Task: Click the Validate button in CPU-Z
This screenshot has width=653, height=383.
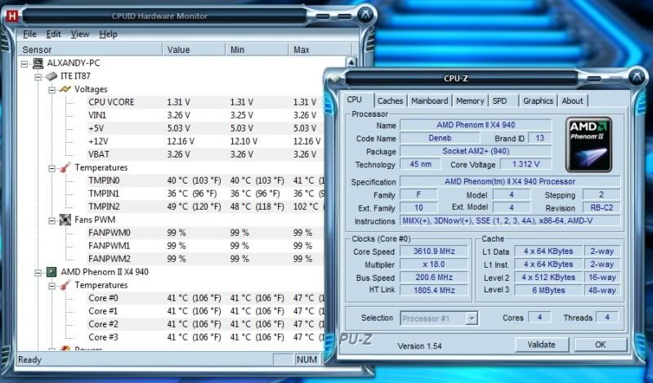Action: (x=541, y=345)
